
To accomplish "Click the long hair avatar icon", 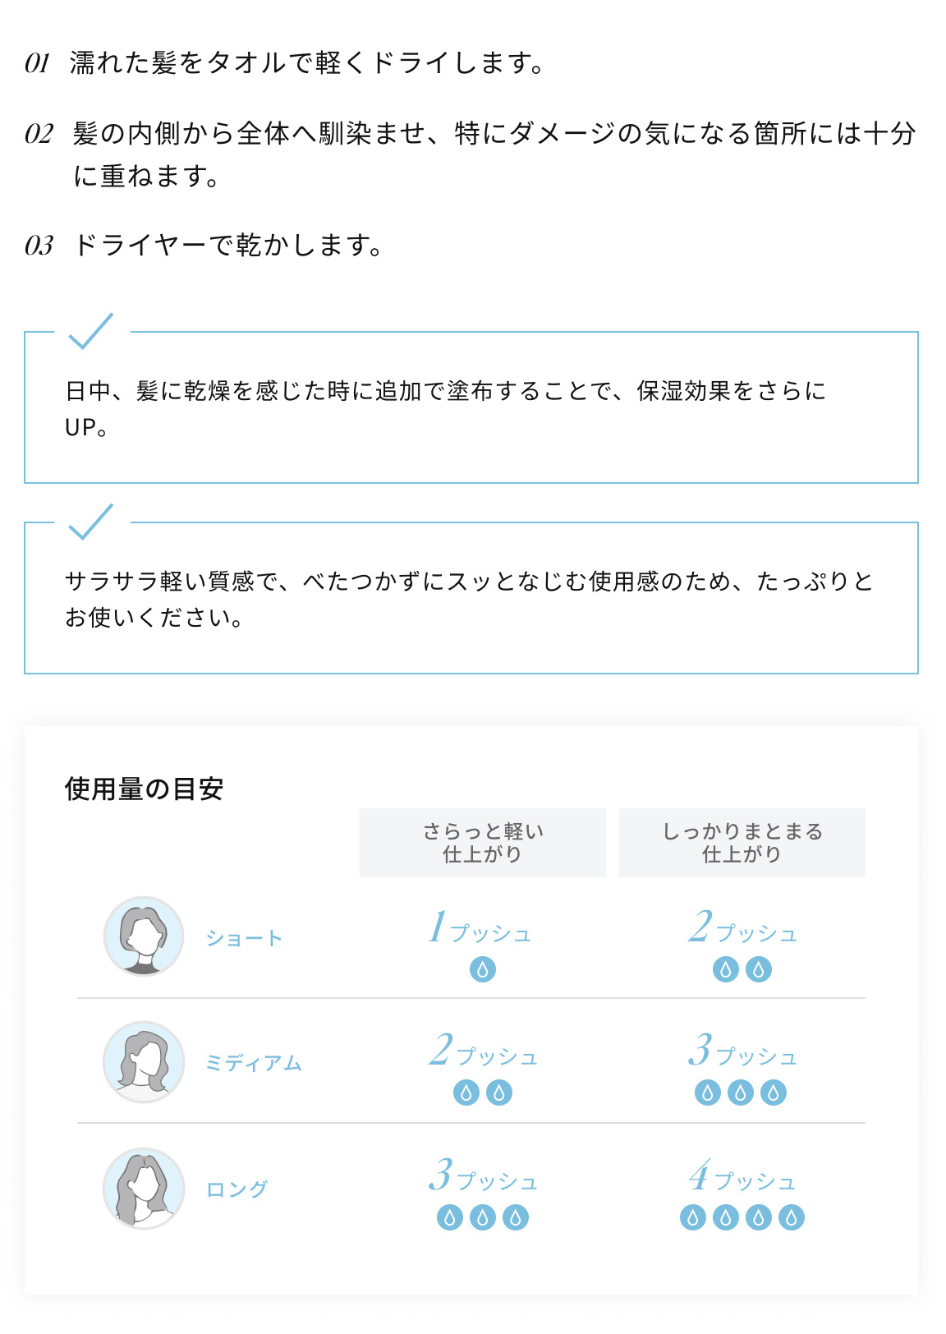I will coord(144,1188).
